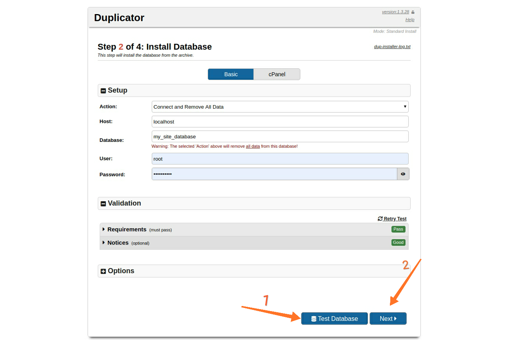Image resolution: width=508 pixels, height=340 pixels.
Task: Click the version:1.3.28 link
Action: point(395,12)
